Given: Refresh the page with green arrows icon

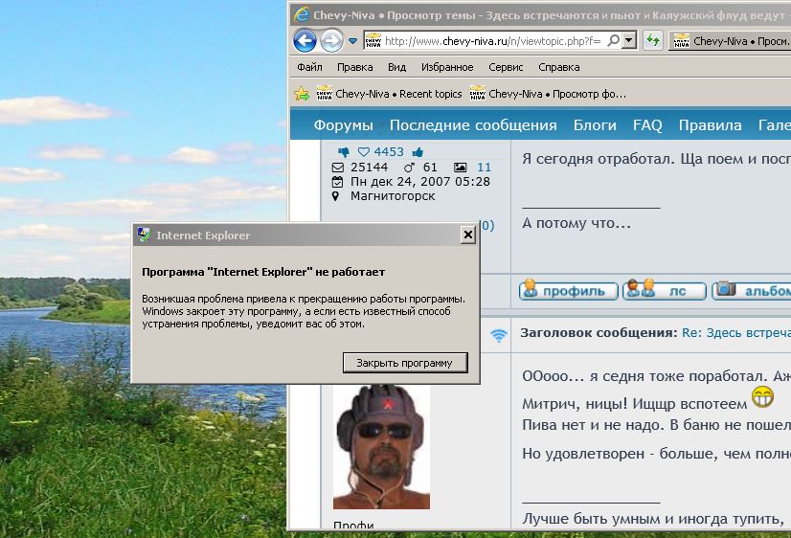Looking at the screenshot, I should point(653,40).
